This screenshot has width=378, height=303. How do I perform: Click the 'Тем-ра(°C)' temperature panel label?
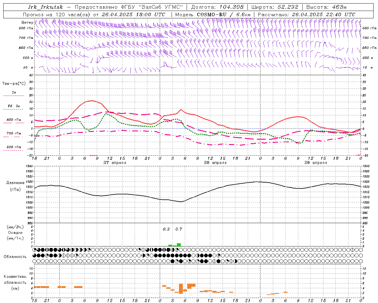[14, 83]
